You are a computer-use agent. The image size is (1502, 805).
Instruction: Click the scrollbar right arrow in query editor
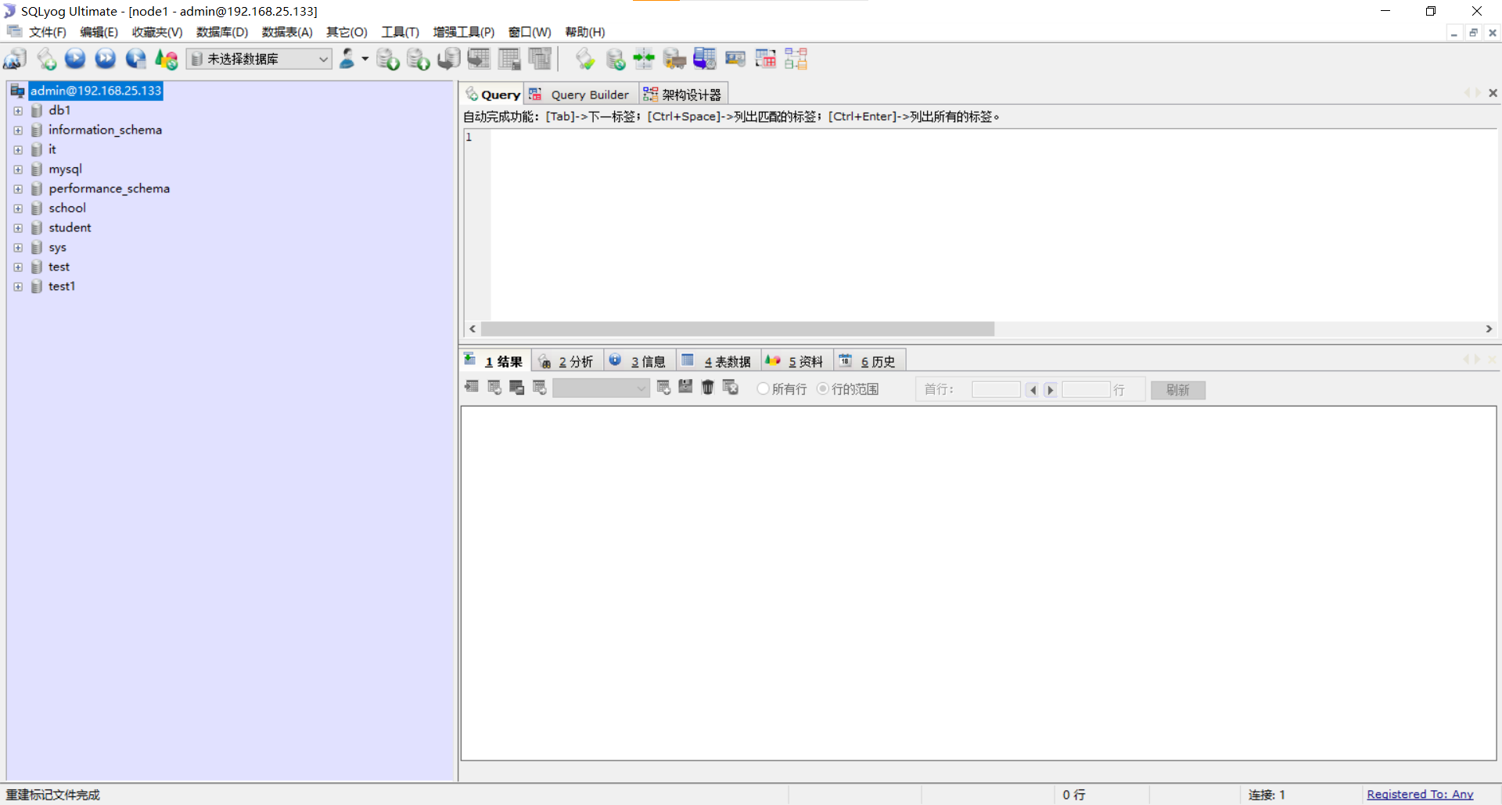1489,329
